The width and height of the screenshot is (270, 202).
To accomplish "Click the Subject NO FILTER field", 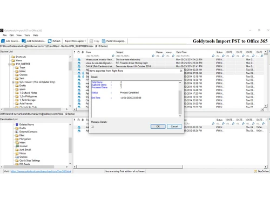I will pyautogui.click(x=133, y=56).
